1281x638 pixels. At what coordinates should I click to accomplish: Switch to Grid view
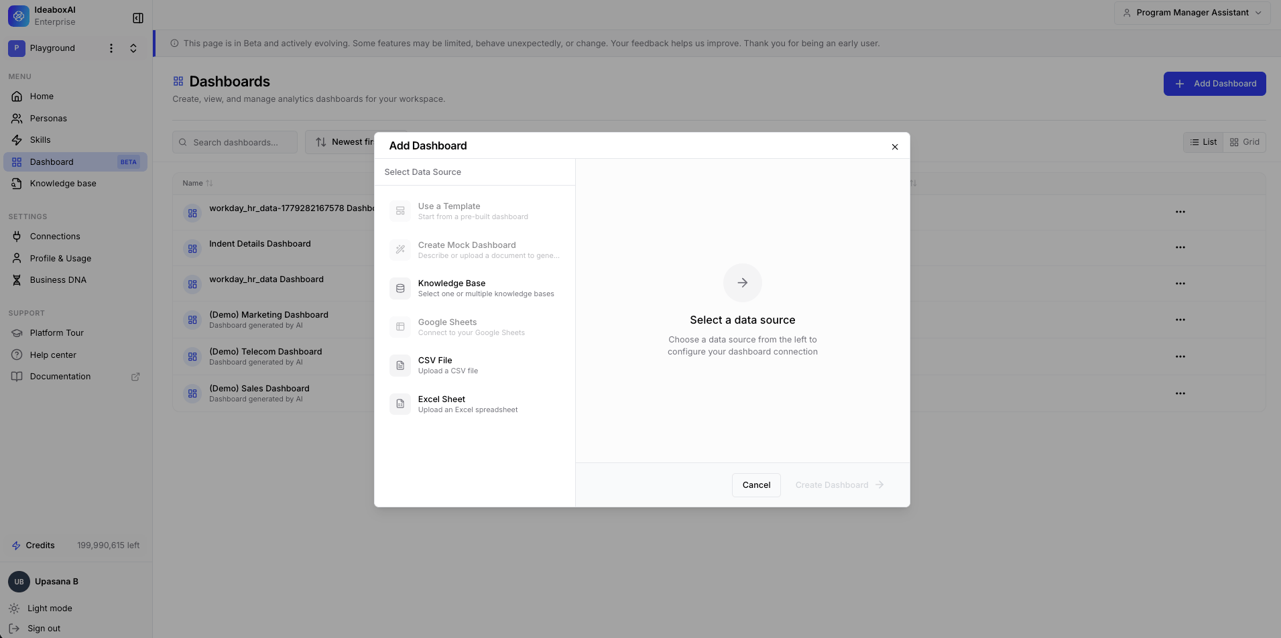pyautogui.click(x=1245, y=142)
